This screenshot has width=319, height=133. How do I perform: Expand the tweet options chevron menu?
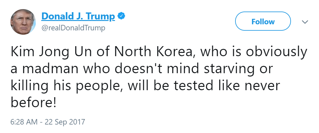(305, 22)
